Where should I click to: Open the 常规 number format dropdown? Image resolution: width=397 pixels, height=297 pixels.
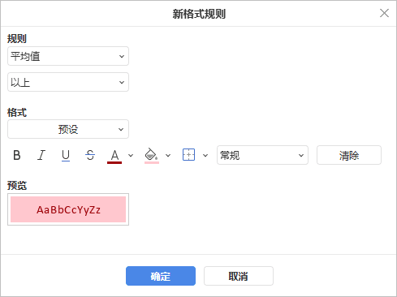click(x=262, y=155)
